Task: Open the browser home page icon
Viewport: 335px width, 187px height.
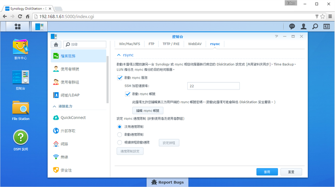Action: 28,17
